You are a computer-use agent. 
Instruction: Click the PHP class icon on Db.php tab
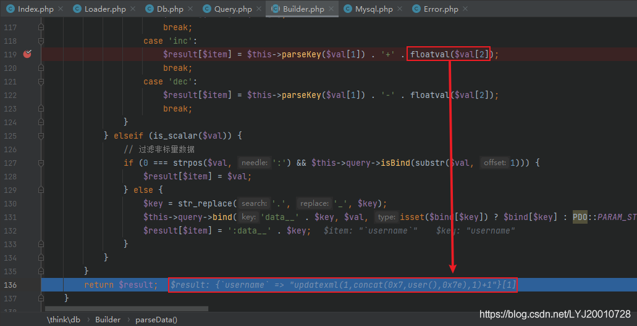(150, 9)
